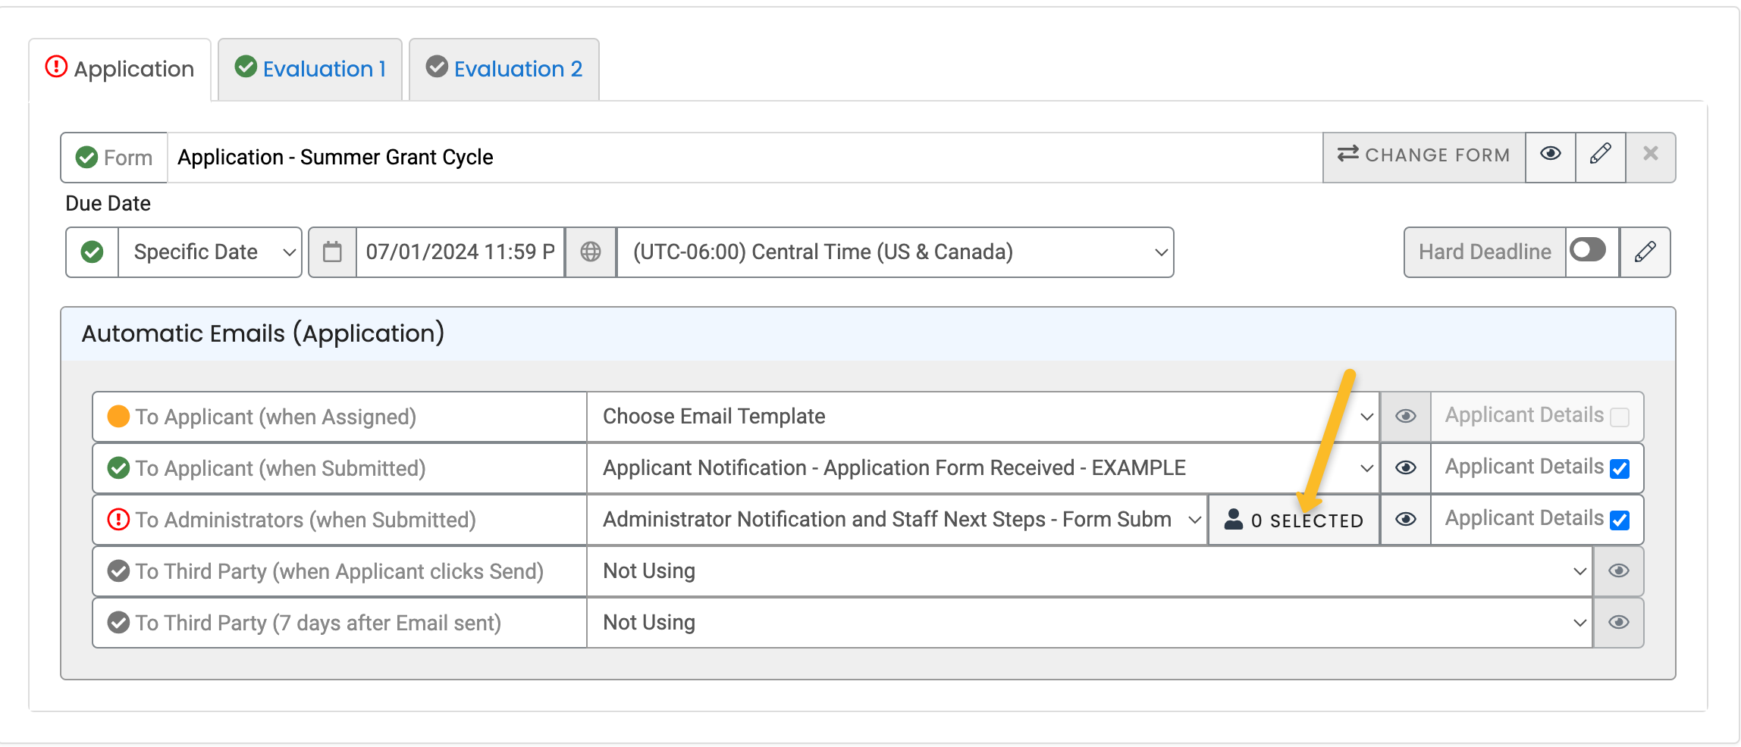The width and height of the screenshot is (1741, 747).
Task: Click the person icon on 0 SELECTED
Action: (x=1234, y=520)
